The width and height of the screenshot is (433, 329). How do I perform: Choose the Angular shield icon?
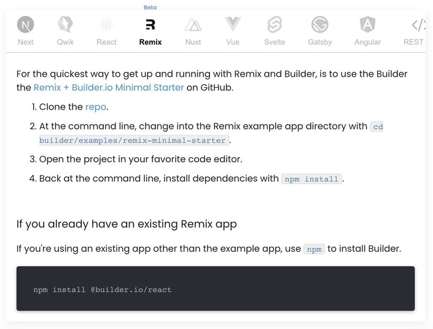(x=367, y=25)
